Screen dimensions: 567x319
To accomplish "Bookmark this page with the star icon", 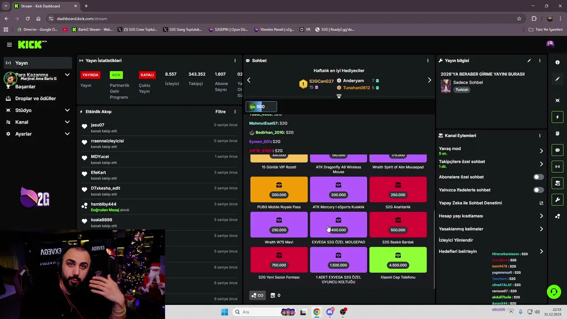I will tap(519, 19).
